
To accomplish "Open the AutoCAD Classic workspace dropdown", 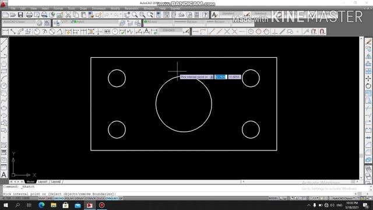I will pyautogui.click(x=19, y=22).
